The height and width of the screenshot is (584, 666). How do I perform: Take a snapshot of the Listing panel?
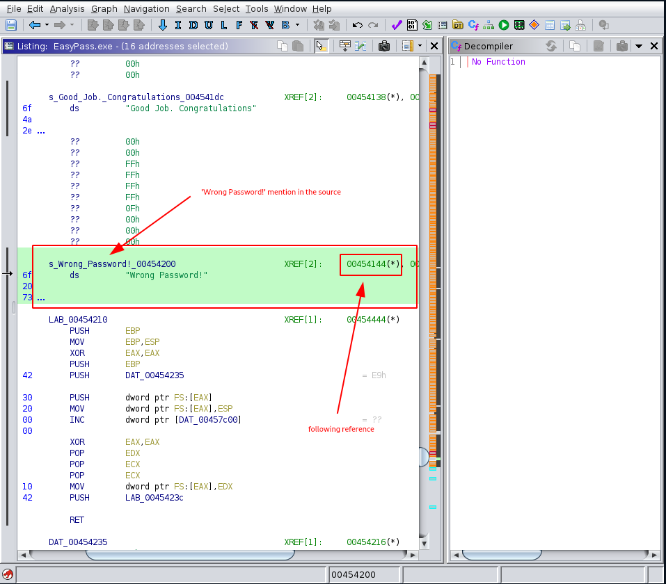tap(383, 46)
